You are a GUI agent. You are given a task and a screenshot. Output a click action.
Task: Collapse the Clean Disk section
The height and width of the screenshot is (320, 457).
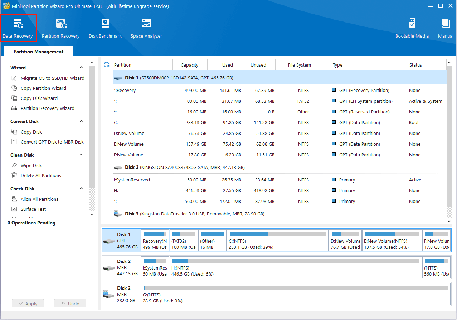coord(81,155)
